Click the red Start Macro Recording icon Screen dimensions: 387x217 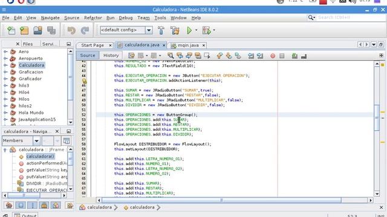(273, 56)
